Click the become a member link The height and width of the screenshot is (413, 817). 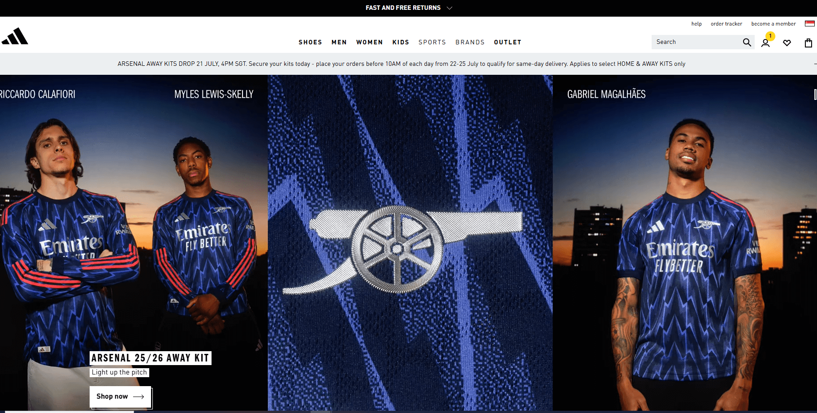773,24
